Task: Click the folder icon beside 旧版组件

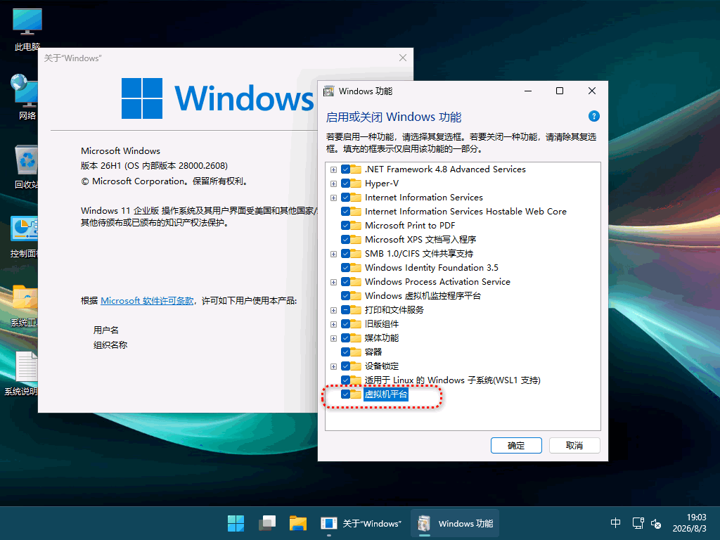Action: point(356,323)
